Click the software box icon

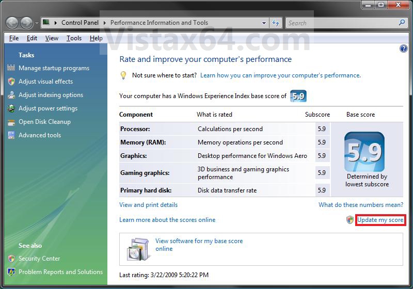tap(137, 249)
